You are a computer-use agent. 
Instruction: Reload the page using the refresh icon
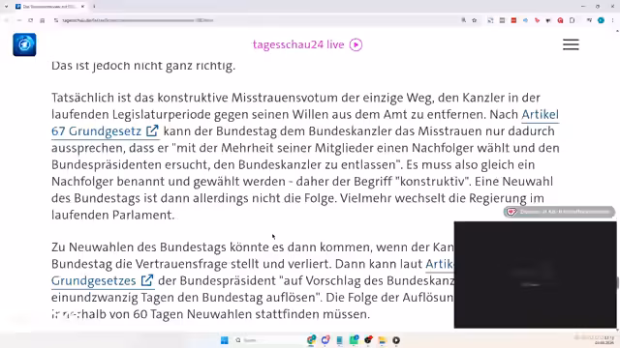(30, 20)
